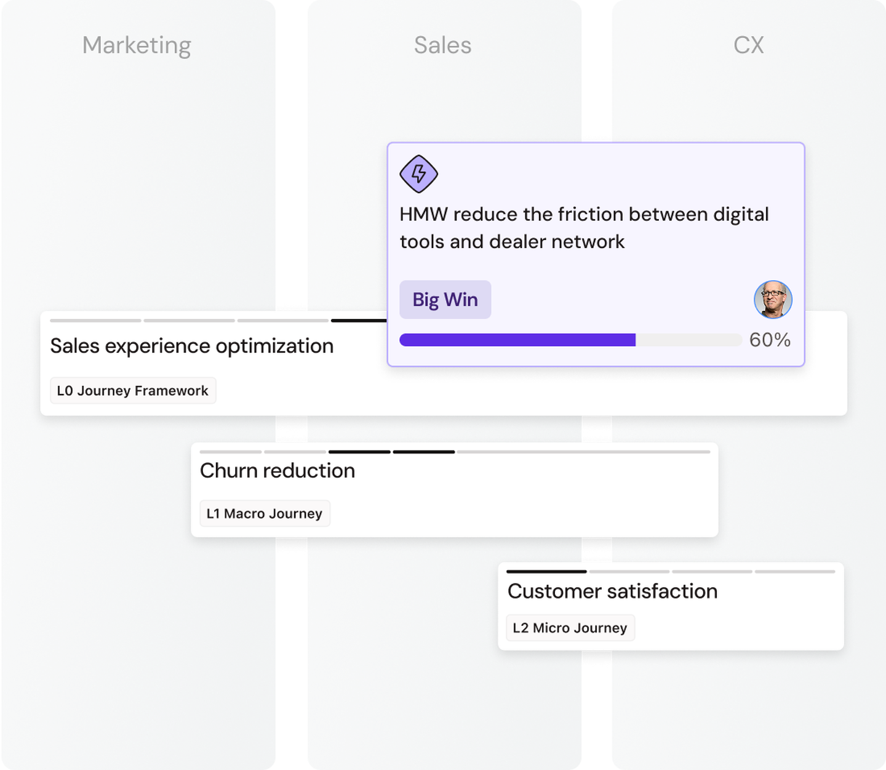This screenshot has height=770, width=886.
Task: Expand the Sales experience optimization card
Action: [191, 346]
